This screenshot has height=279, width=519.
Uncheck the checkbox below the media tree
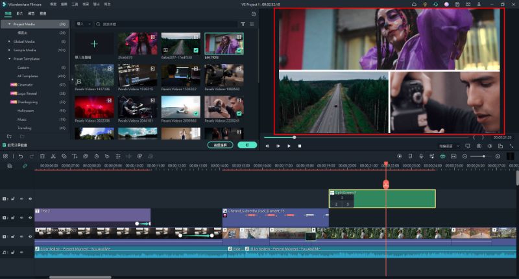pos(5,145)
